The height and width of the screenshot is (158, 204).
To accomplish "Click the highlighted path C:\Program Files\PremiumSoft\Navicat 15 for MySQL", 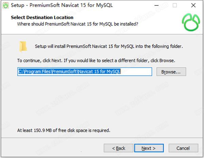I will (70, 72).
